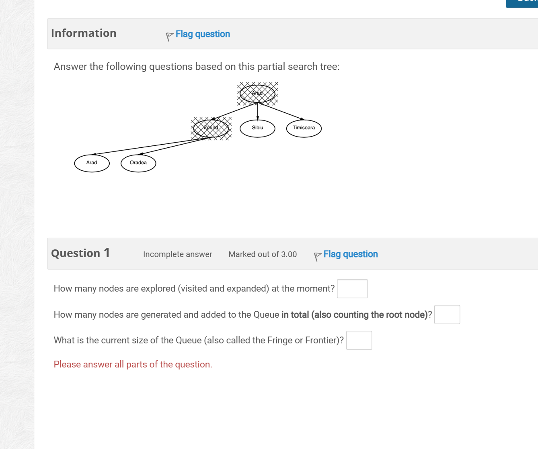The image size is (538, 449).
Task: Select the Sibiu node in the tree
Action: (257, 128)
